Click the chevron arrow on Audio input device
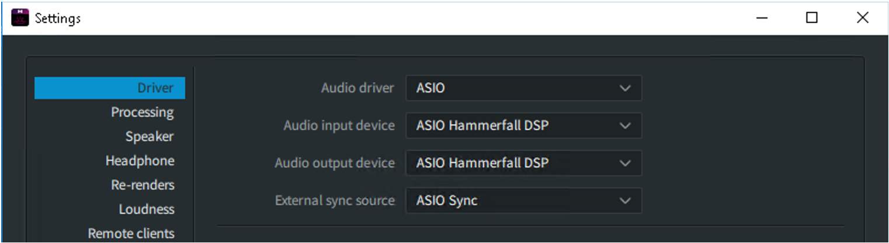This screenshot has width=889, height=243. tap(625, 126)
